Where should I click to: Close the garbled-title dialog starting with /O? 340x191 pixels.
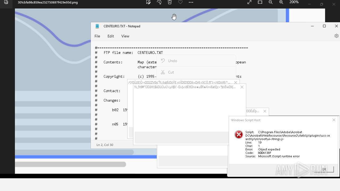coord(235,83)
